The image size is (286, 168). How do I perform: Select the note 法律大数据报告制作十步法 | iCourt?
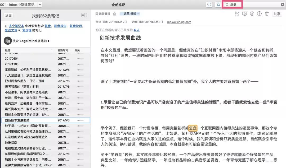[46, 165]
